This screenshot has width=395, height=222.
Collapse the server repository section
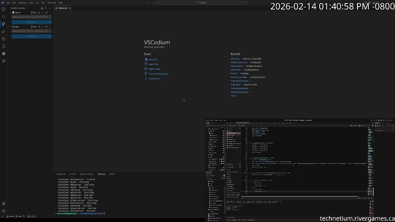point(10,13)
